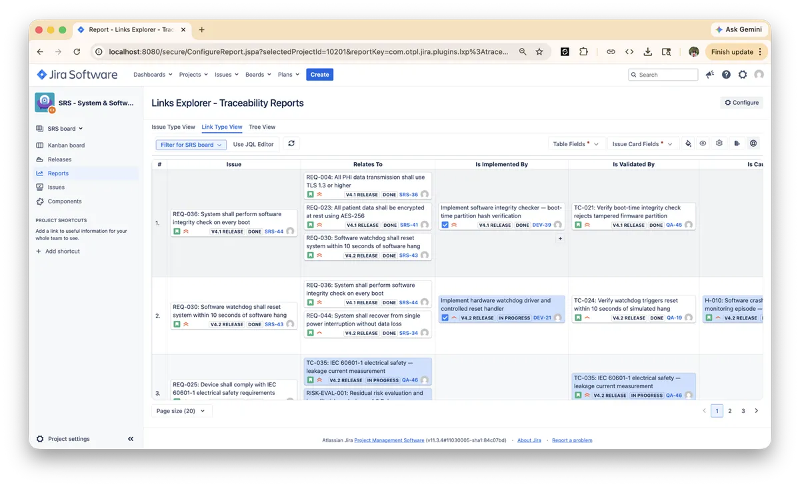Switch to Tree View tab
This screenshot has width=800, height=487.
262,127
